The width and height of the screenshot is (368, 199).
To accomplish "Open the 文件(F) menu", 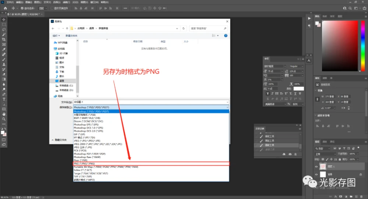I will pos(10,2).
